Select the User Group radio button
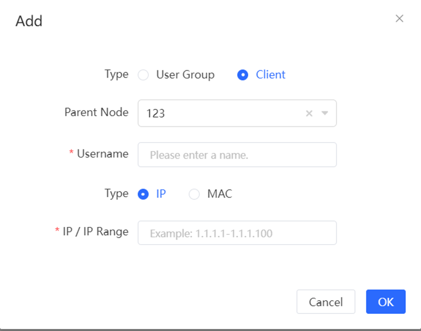421x331 pixels. [x=143, y=75]
